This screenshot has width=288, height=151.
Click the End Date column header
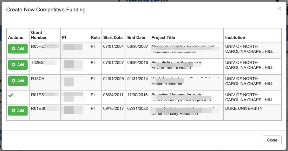(136, 38)
